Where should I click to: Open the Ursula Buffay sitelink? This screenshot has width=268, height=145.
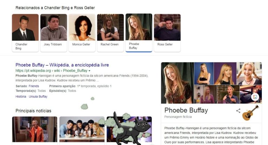[x=38, y=96]
